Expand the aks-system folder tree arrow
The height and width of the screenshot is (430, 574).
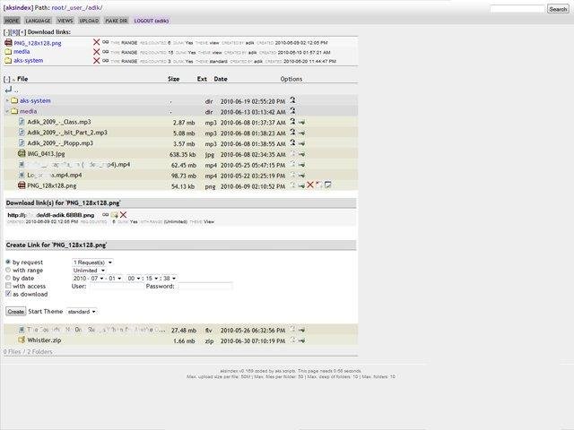(7, 100)
